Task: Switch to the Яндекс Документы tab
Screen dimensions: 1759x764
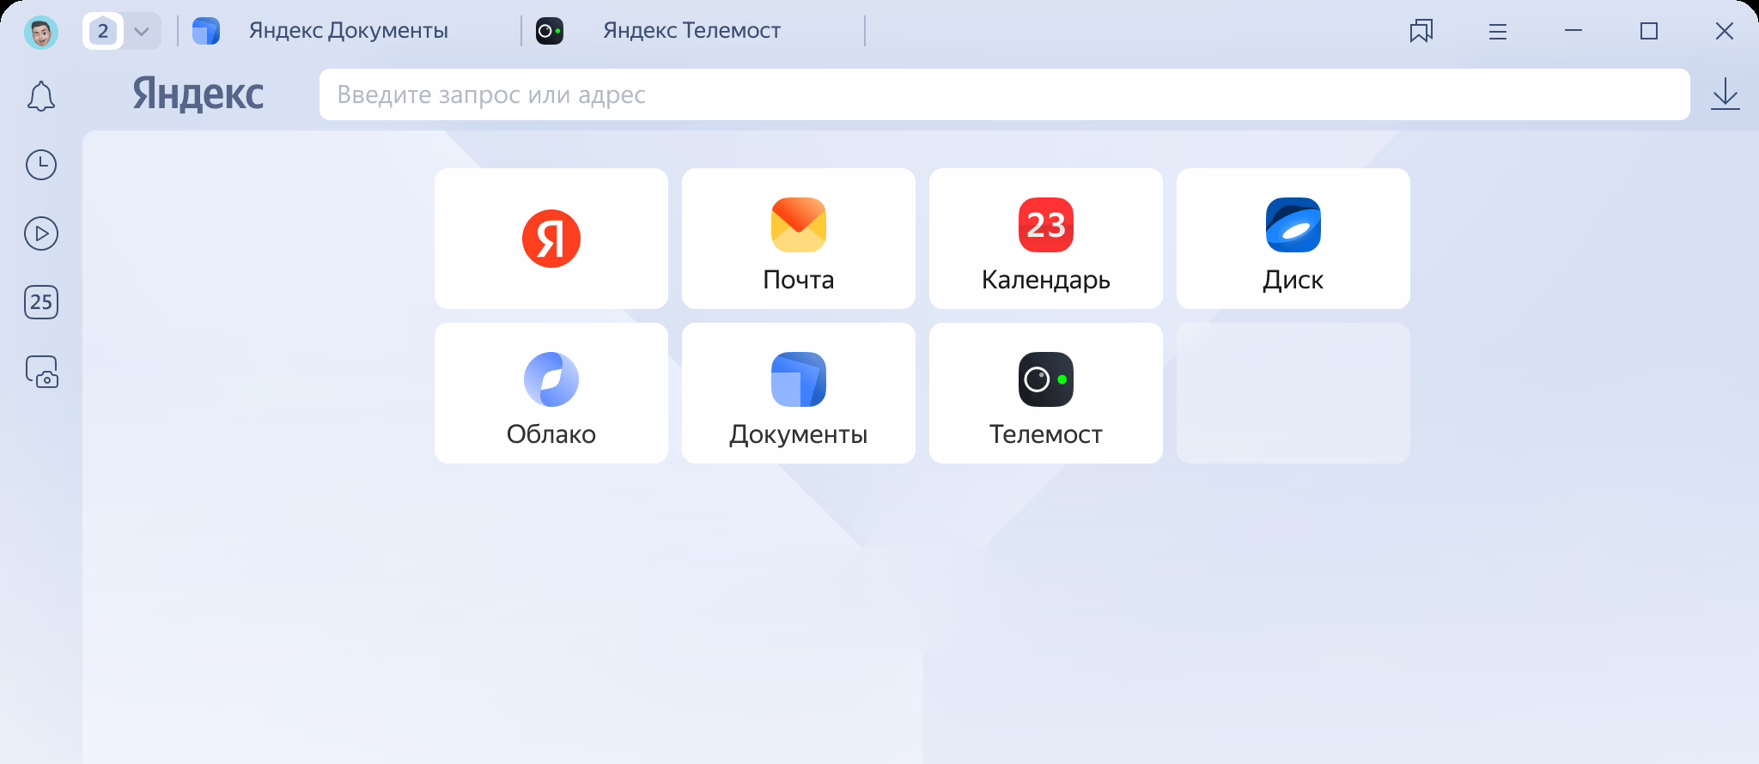Action: pos(348,31)
